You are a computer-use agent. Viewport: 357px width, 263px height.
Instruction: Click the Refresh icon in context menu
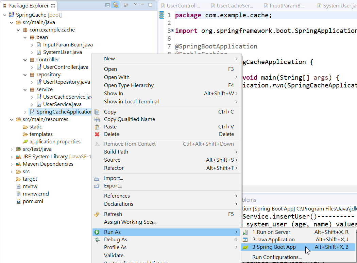point(97,214)
